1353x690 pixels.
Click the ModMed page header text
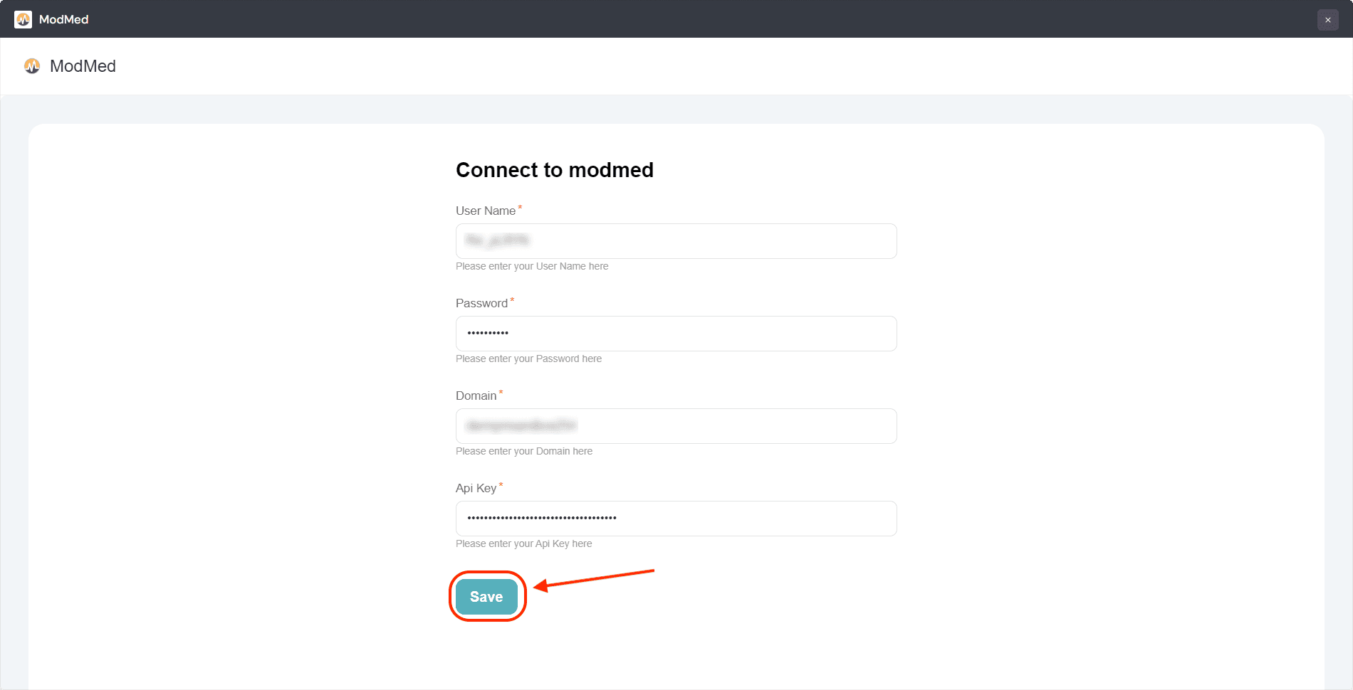pos(83,66)
